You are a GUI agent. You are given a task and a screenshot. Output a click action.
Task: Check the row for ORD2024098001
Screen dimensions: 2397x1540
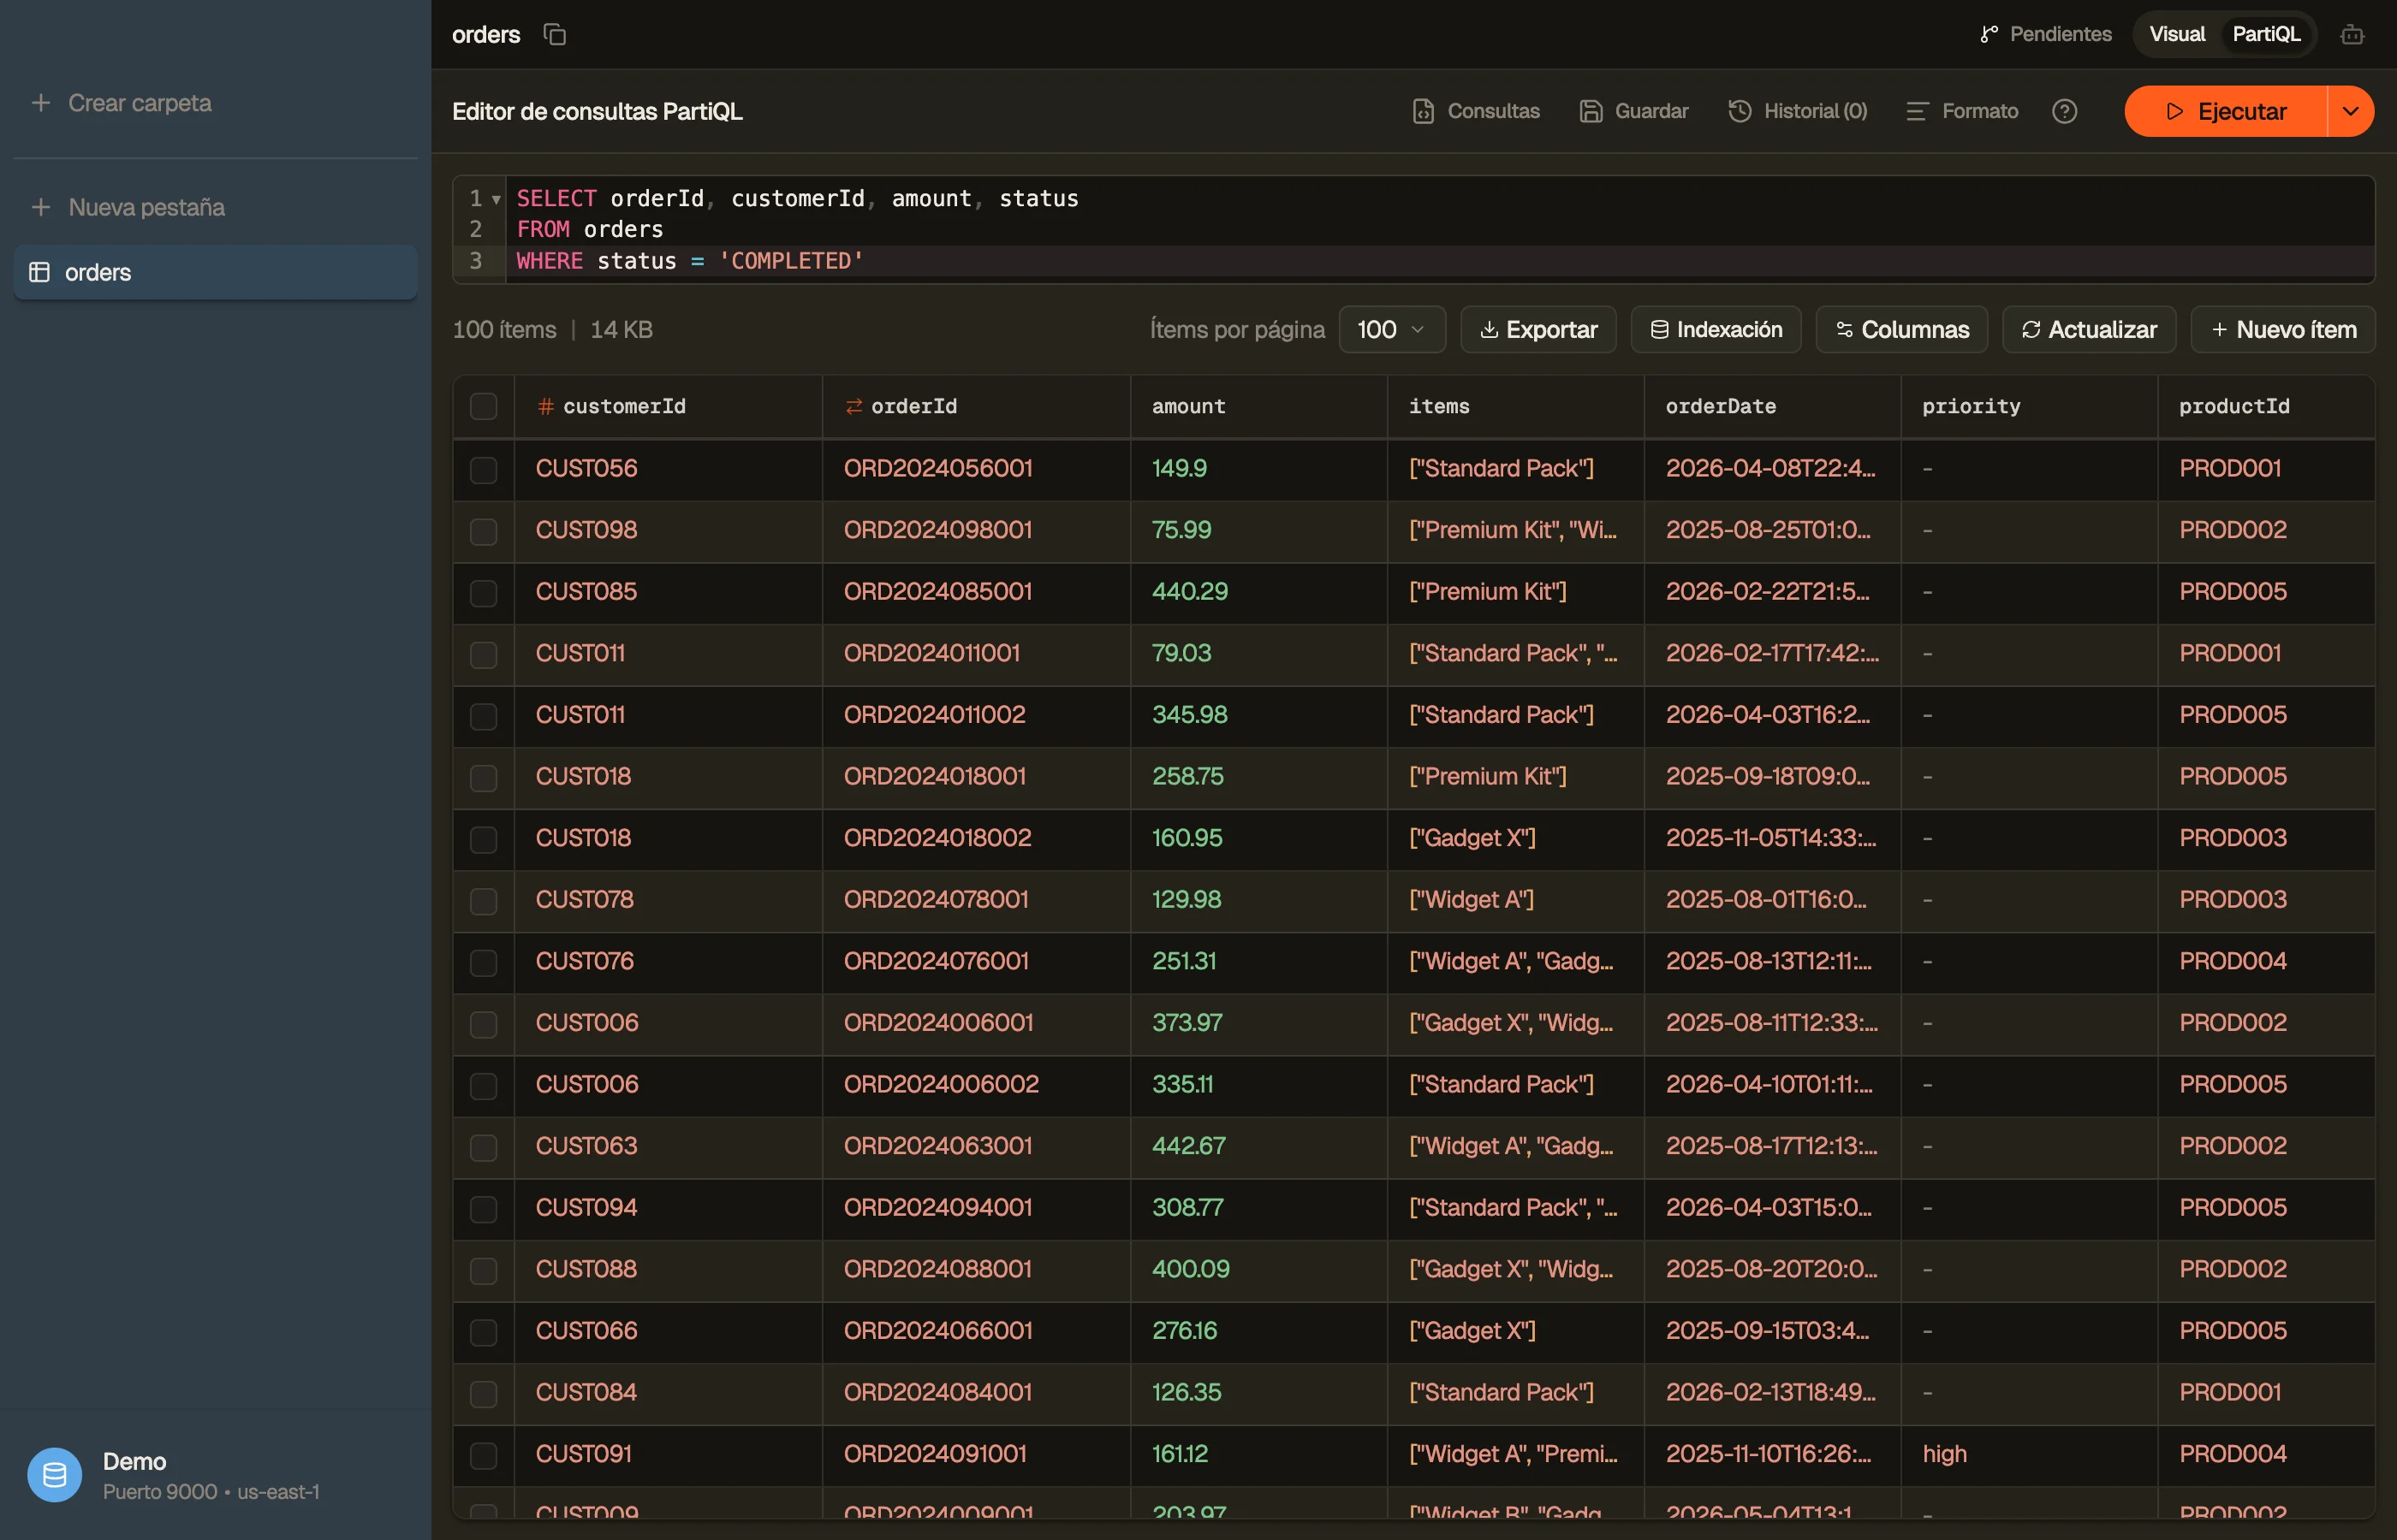click(483, 531)
